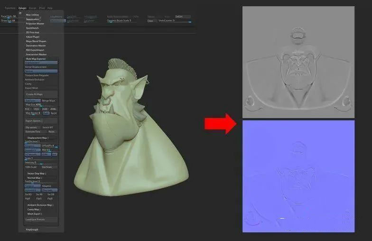372x241 pixels.
Task: Toggle the FlipR option
Action: pos(28,198)
